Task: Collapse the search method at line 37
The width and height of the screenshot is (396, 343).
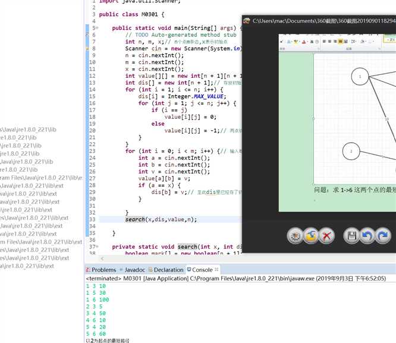Action: (98, 247)
